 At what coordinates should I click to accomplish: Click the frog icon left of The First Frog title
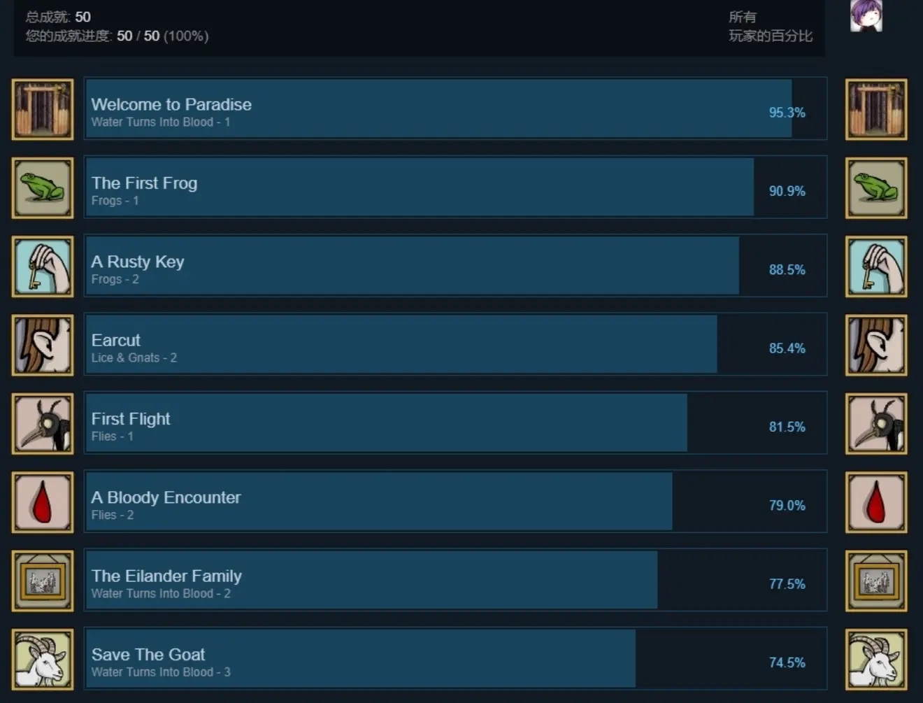pyautogui.click(x=43, y=188)
